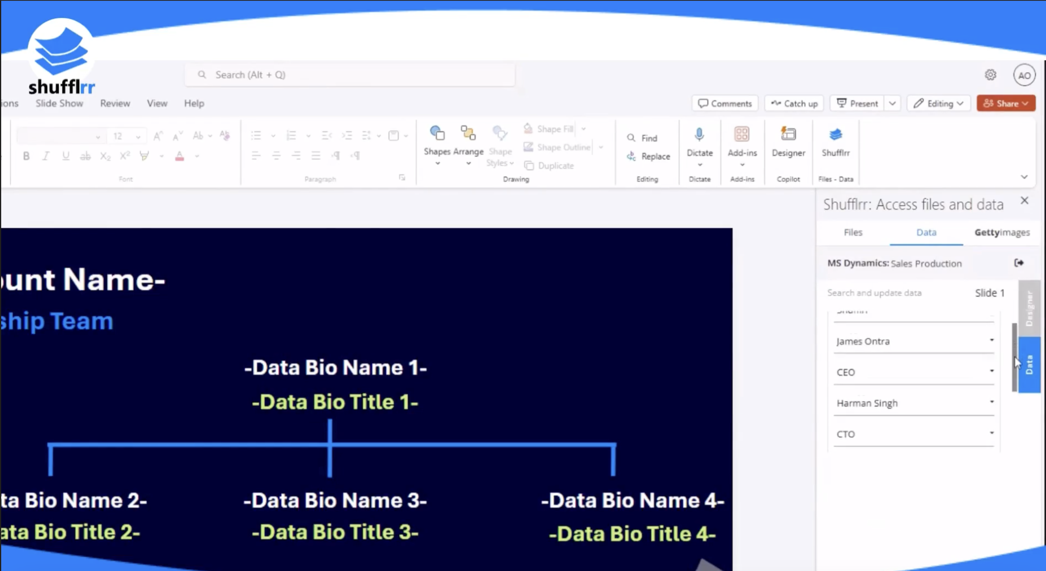Image resolution: width=1046 pixels, height=571 pixels.
Task: Apply Superscript formatting
Action: click(x=125, y=156)
